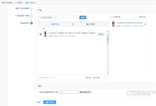Click the scroll down arrow of product list
The width and height of the screenshot is (156, 106).
[108, 74]
